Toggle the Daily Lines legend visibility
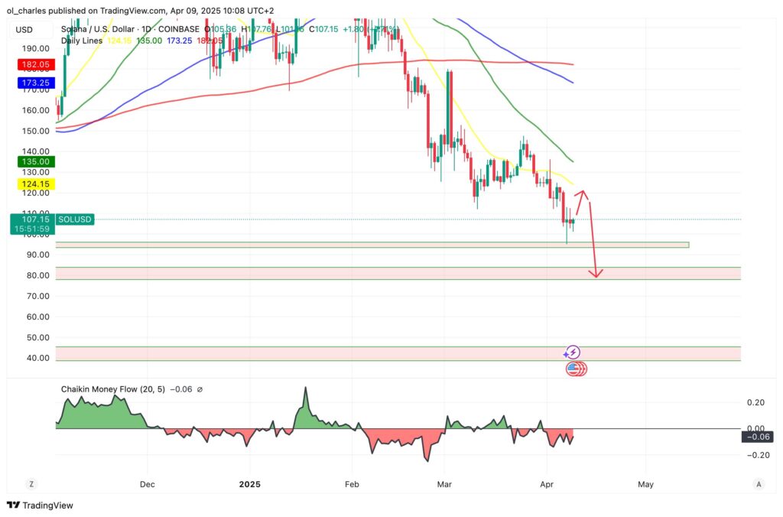Image resolution: width=783 pixels, height=517 pixels. click(x=80, y=41)
